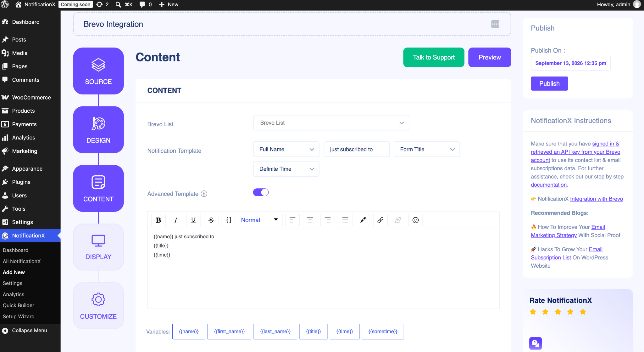The height and width of the screenshot is (352, 644).
Task: Go to the DESIGN step tab
Action: click(x=98, y=130)
